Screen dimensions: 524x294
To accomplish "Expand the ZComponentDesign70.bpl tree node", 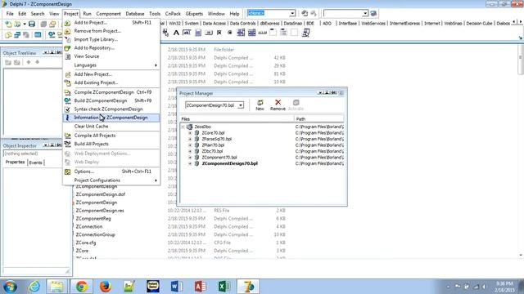I will [190, 163].
